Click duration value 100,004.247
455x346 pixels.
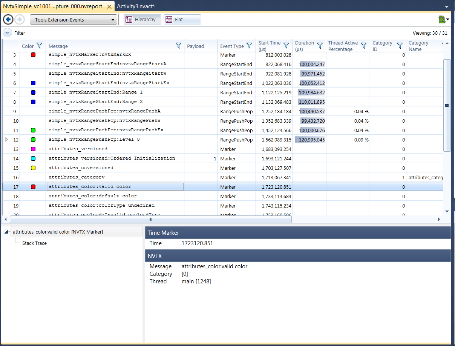tap(312, 65)
